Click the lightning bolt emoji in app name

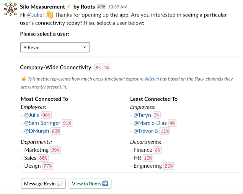(x=69, y=6)
